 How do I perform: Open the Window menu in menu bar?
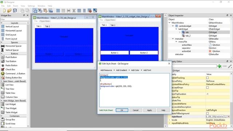tap(41, 6)
